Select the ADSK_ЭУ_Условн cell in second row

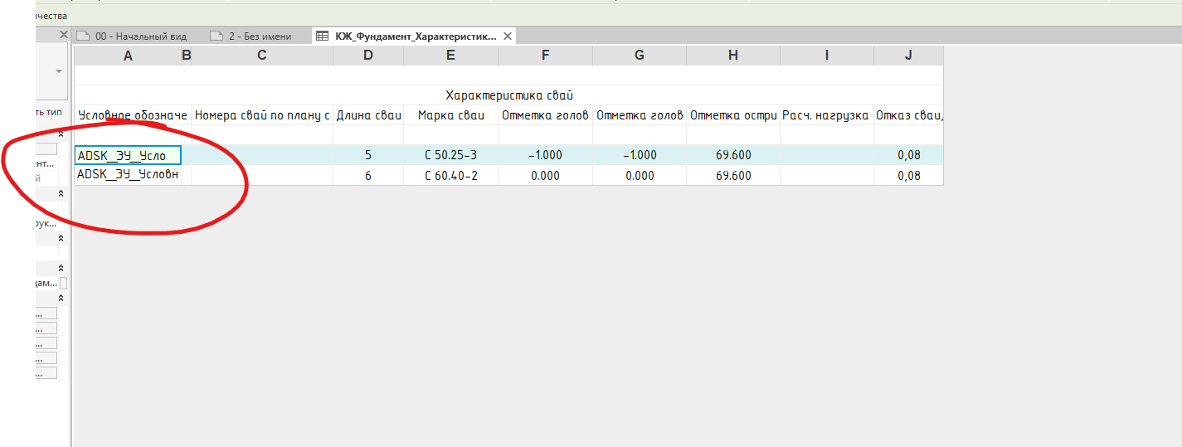tap(128, 175)
